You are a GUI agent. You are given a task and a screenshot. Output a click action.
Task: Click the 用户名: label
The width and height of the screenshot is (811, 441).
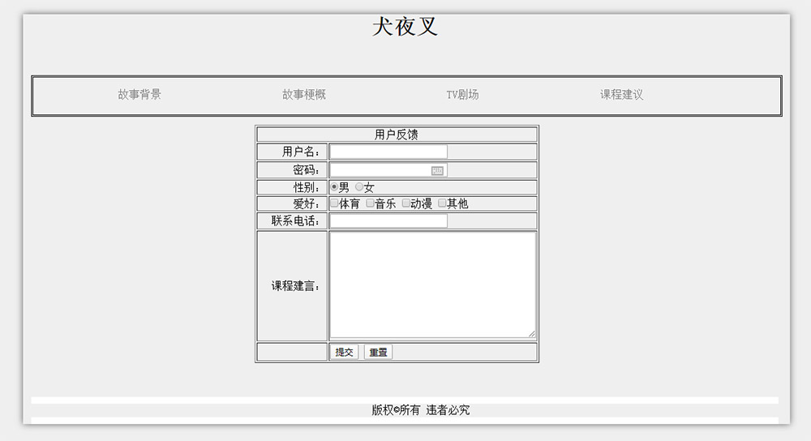[301, 152]
